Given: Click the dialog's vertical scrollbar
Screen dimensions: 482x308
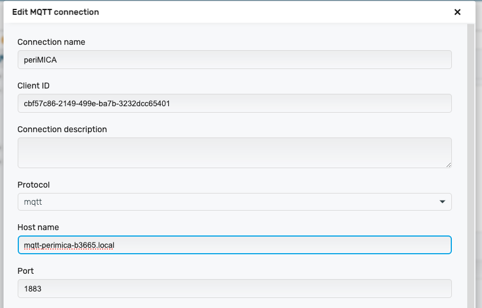Looking at the screenshot, I should [x=470, y=165].
